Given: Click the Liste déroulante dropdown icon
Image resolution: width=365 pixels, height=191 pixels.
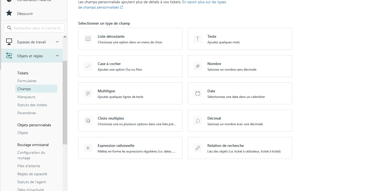Looking at the screenshot, I should [x=88, y=39].
